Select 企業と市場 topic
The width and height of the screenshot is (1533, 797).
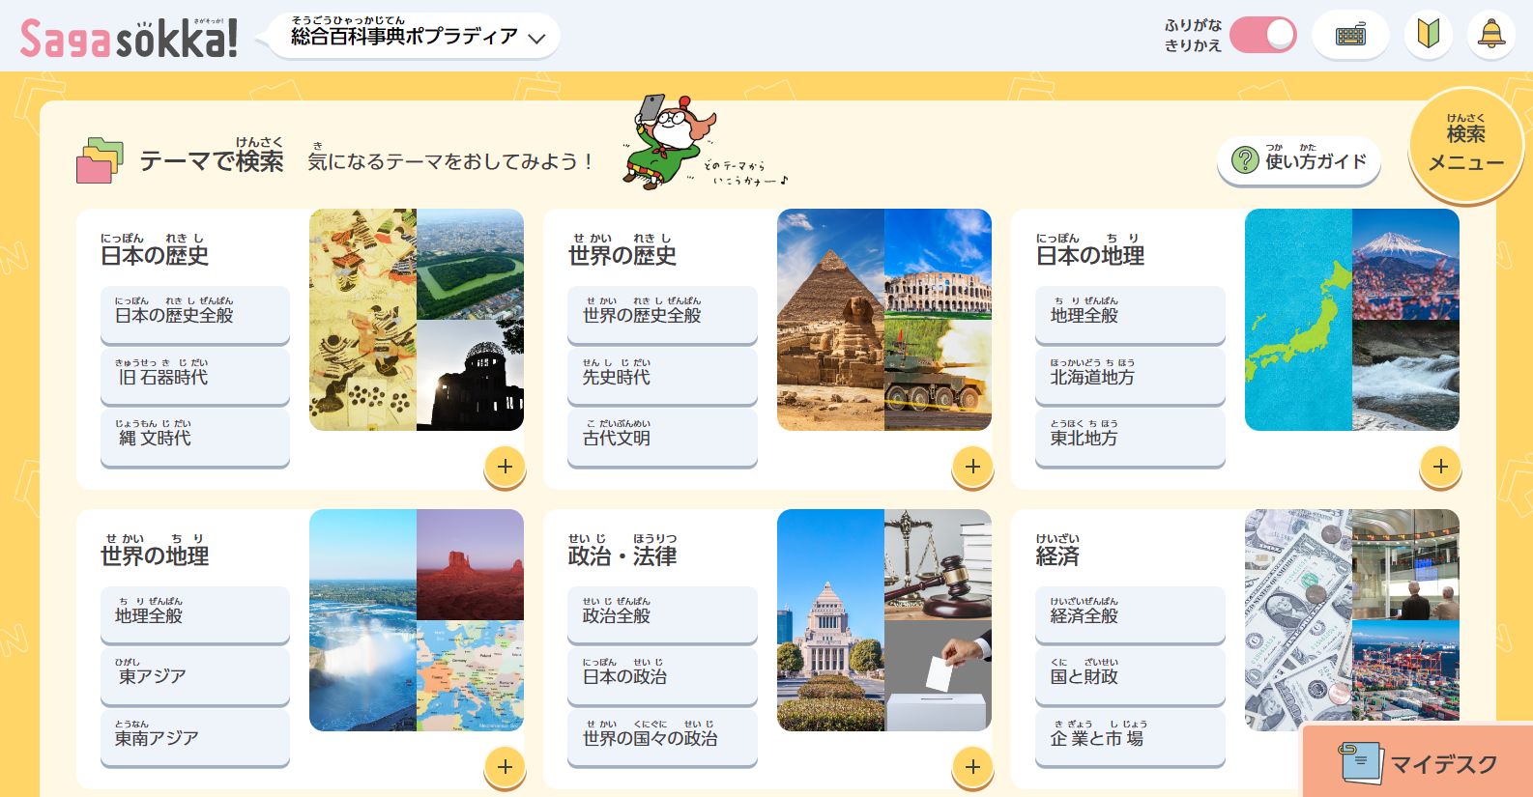[1130, 737]
